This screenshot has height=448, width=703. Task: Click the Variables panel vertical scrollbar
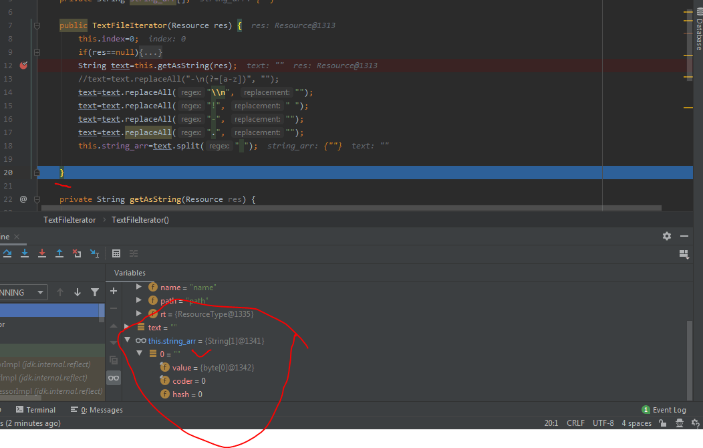[690, 360]
